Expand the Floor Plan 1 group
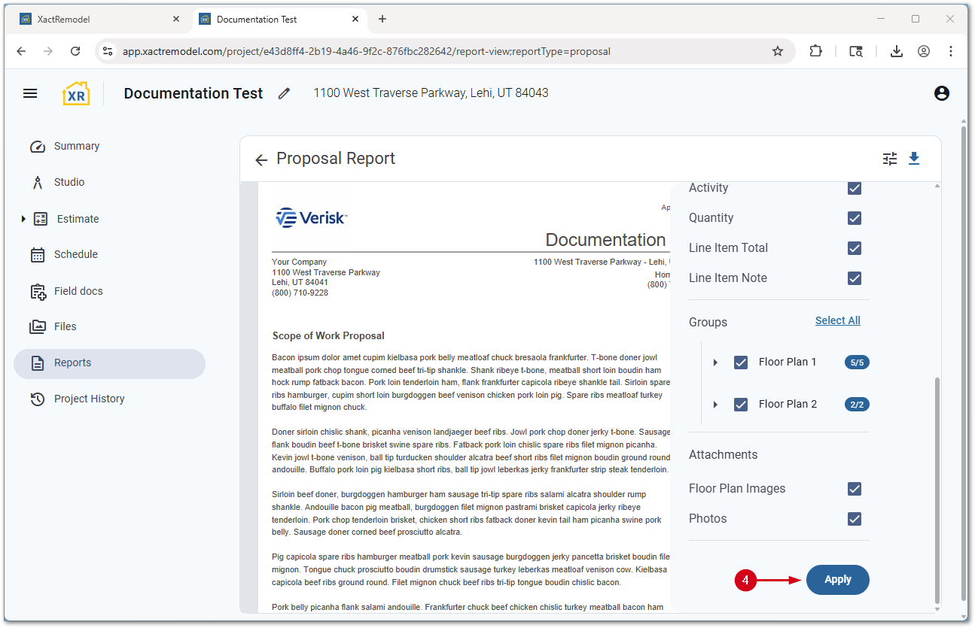 [715, 363]
